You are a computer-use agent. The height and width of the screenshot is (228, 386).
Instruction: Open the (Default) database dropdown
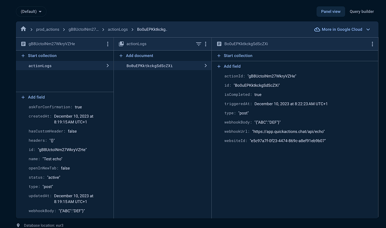31,12
